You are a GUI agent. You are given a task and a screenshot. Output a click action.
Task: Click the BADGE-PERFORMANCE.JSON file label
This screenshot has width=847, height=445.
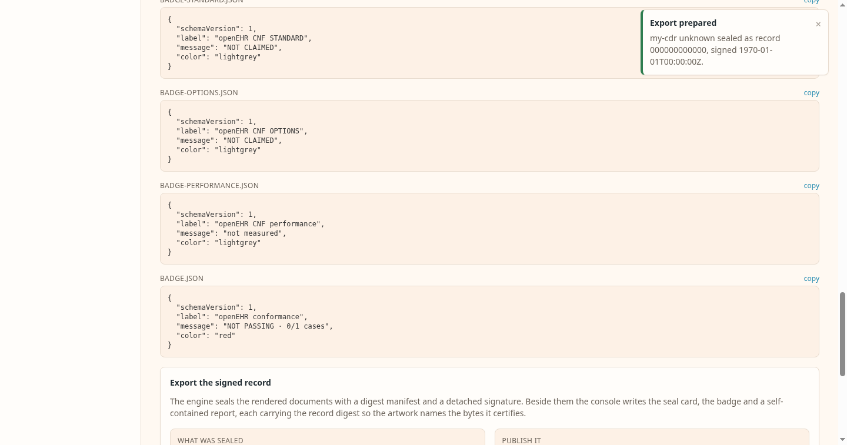(x=209, y=186)
